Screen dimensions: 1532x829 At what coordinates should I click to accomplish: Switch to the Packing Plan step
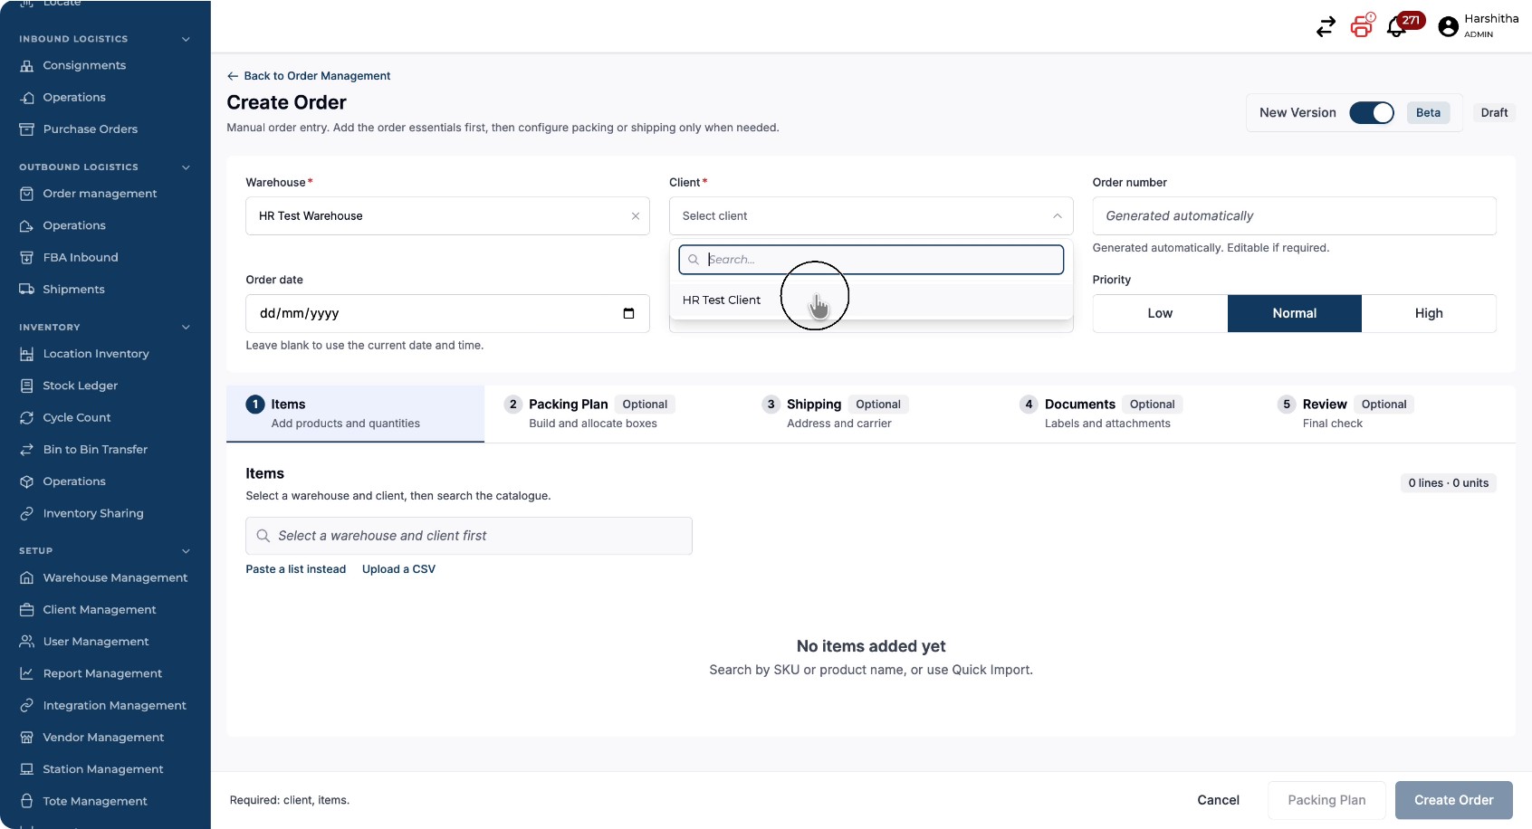click(613, 414)
